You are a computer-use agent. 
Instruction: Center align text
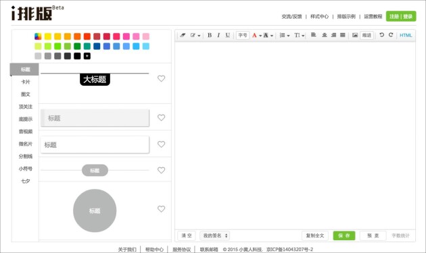click(325, 35)
